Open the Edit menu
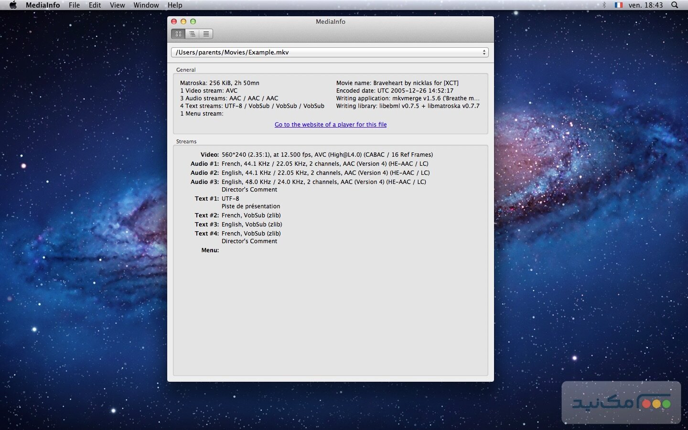The image size is (688, 430). pos(95,5)
